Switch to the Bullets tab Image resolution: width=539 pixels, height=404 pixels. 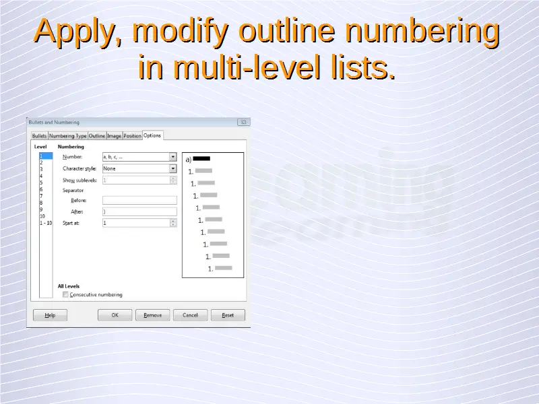click(39, 136)
